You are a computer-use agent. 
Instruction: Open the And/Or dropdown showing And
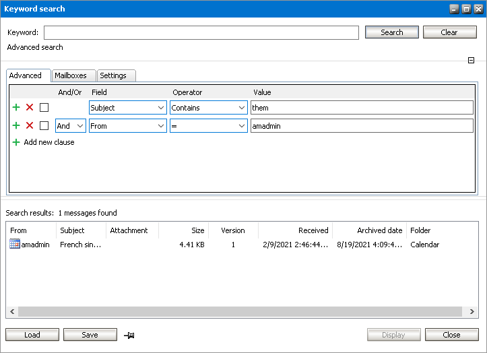pyautogui.click(x=71, y=125)
